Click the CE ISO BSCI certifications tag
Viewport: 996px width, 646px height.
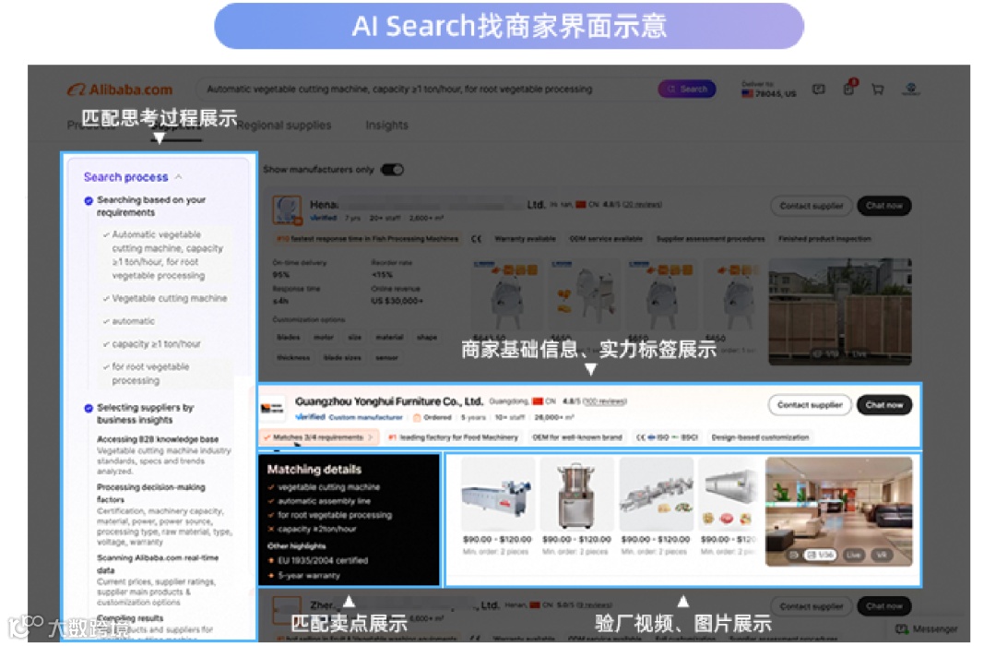(667, 437)
